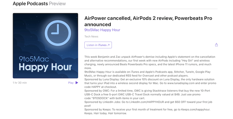
Task: Click the episode title AirPower cancelled heading
Action: (148, 21)
